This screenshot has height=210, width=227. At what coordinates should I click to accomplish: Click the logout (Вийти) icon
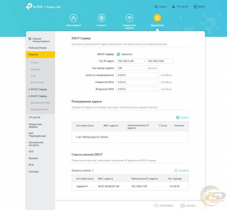[x=195, y=7]
